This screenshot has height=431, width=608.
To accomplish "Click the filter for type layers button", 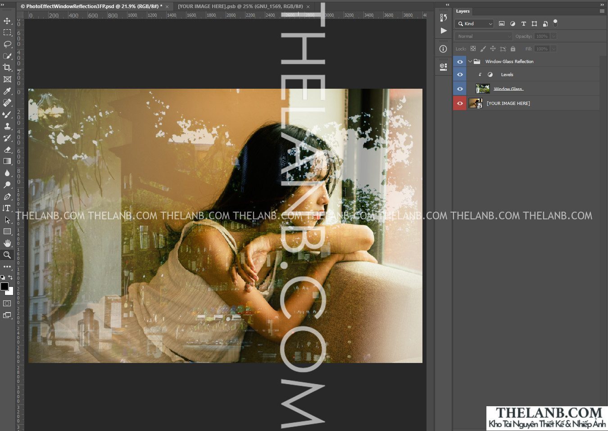I will 523,24.
